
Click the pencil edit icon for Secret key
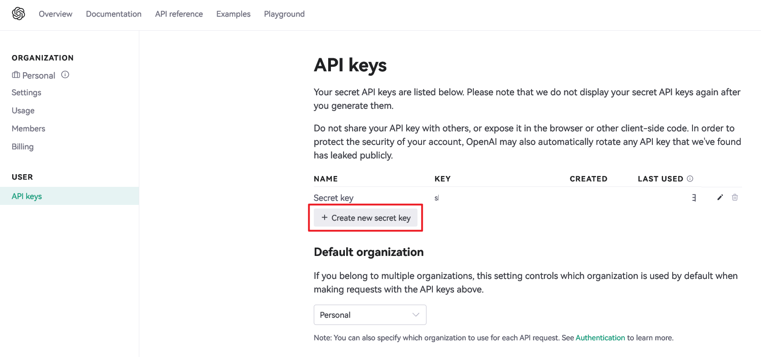click(720, 197)
